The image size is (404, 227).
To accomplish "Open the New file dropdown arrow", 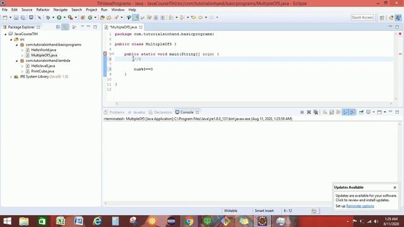I will (10, 18).
